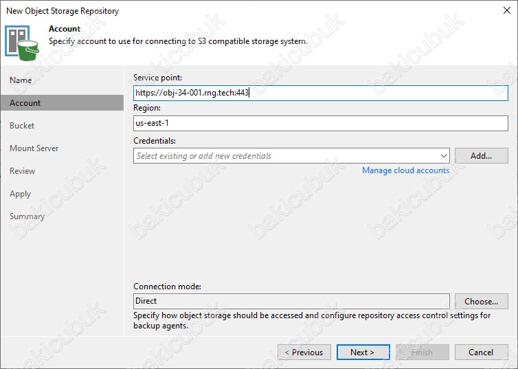Open the Summary step
This screenshot has width=518, height=369.
(27, 216)
